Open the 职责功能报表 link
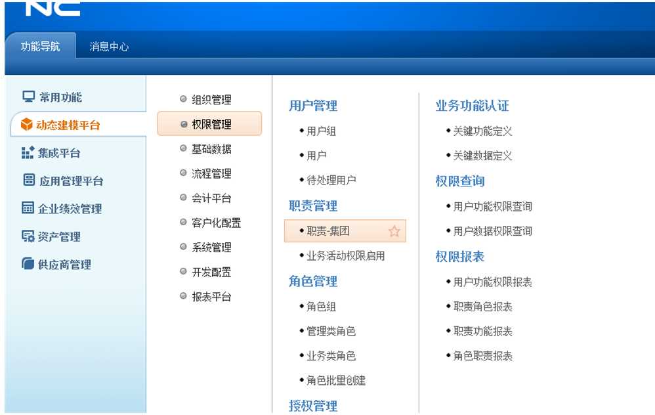The width and height of the screenshot is (655, 415). coord(482,332)
